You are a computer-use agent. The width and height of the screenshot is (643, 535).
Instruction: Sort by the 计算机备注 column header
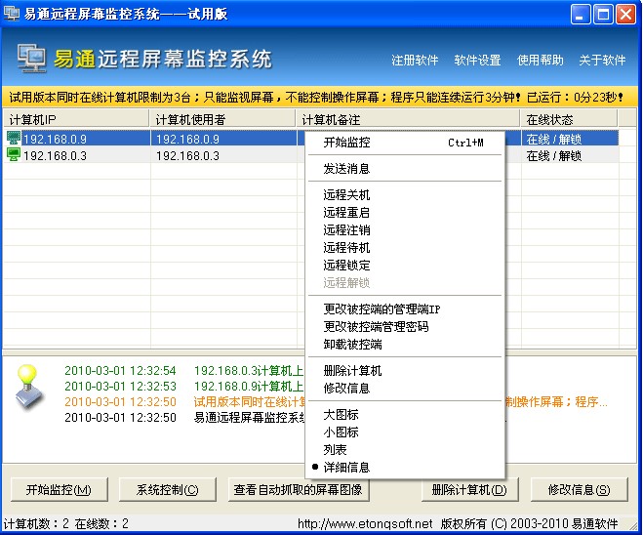[x=408, y=119]
